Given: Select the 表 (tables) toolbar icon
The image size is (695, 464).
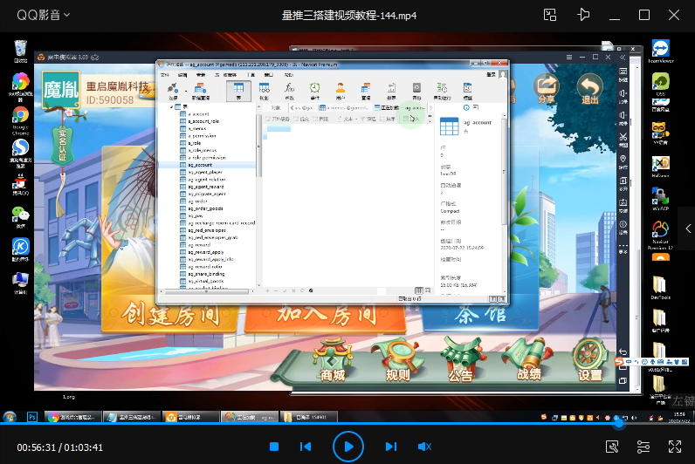Looking at the screenshot, I should (238, 91).
